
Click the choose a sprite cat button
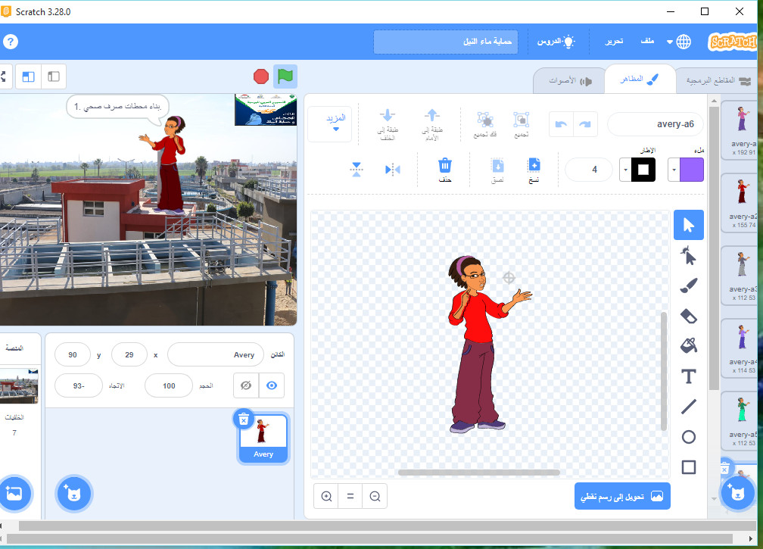73,494
